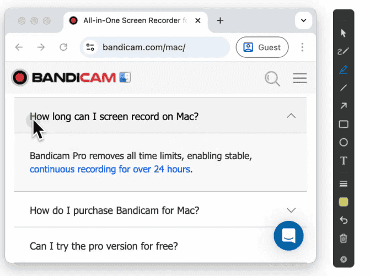This screenshot has height=276, width=370.
Task: Select the blue highlighter pen tool
Action: (344, 69)
